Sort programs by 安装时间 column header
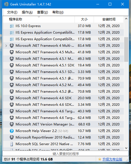Image resolution: width=131 pixels, height=164 pixels. tap(109, 19)
